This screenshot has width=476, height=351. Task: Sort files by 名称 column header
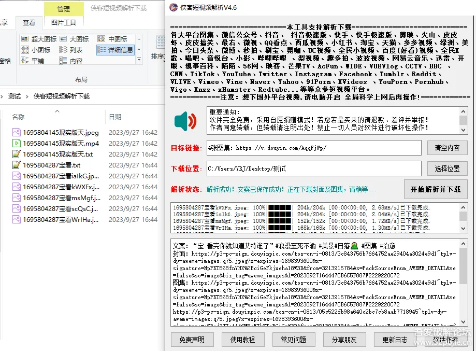18,117
